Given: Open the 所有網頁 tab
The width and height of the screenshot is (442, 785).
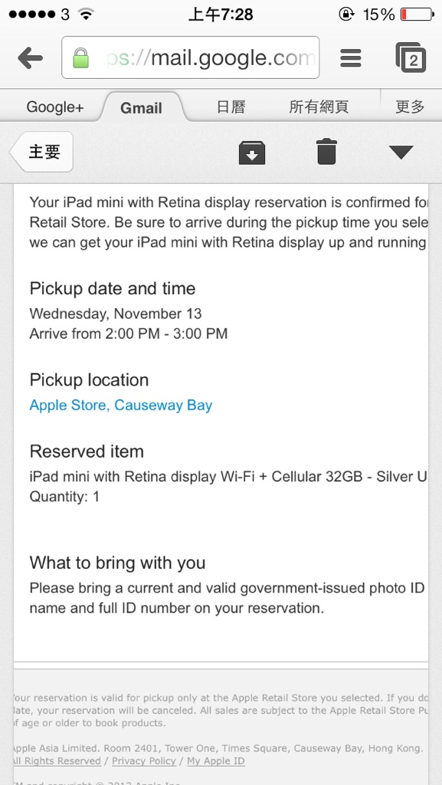Looking at the screenshot, I should click(x=319, y=107).
